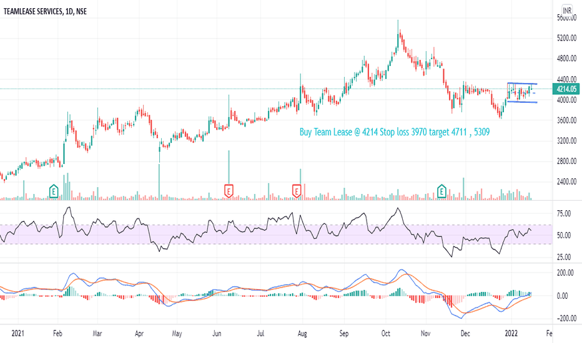Click the Sep label on time axis

pyautogui.click(x=344, y=334)
